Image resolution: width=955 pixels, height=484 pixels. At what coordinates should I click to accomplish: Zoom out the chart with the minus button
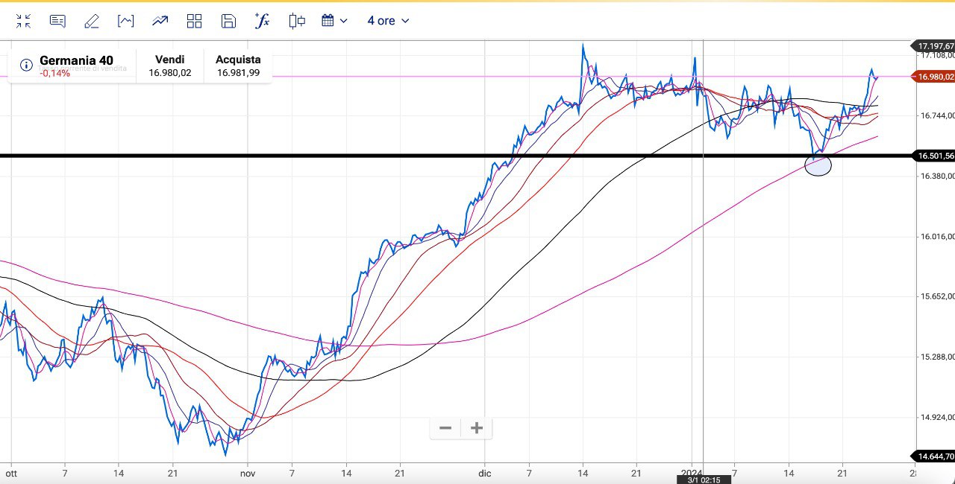click(445, 428)
